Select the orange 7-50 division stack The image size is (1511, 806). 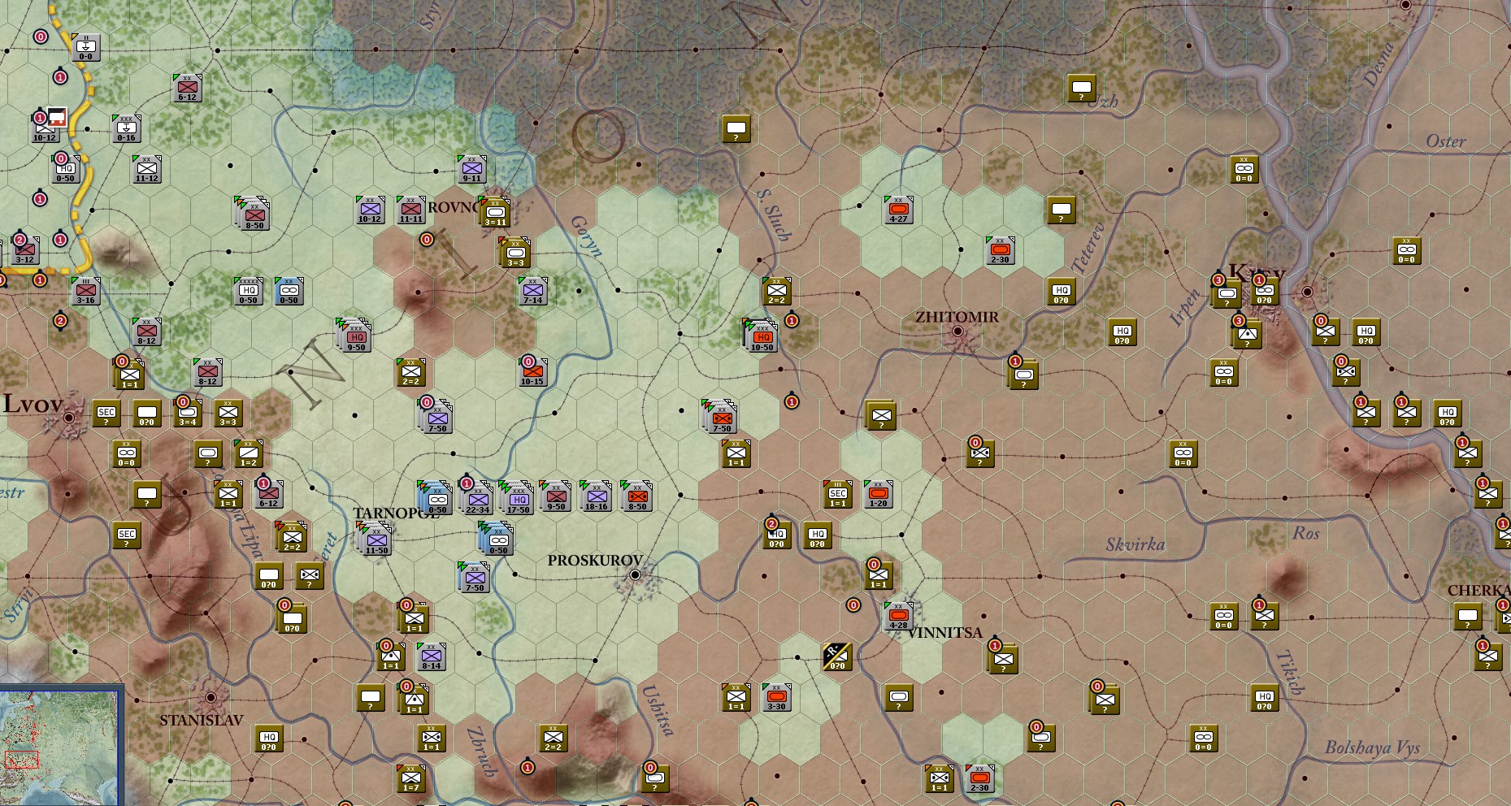click(720, 416)
